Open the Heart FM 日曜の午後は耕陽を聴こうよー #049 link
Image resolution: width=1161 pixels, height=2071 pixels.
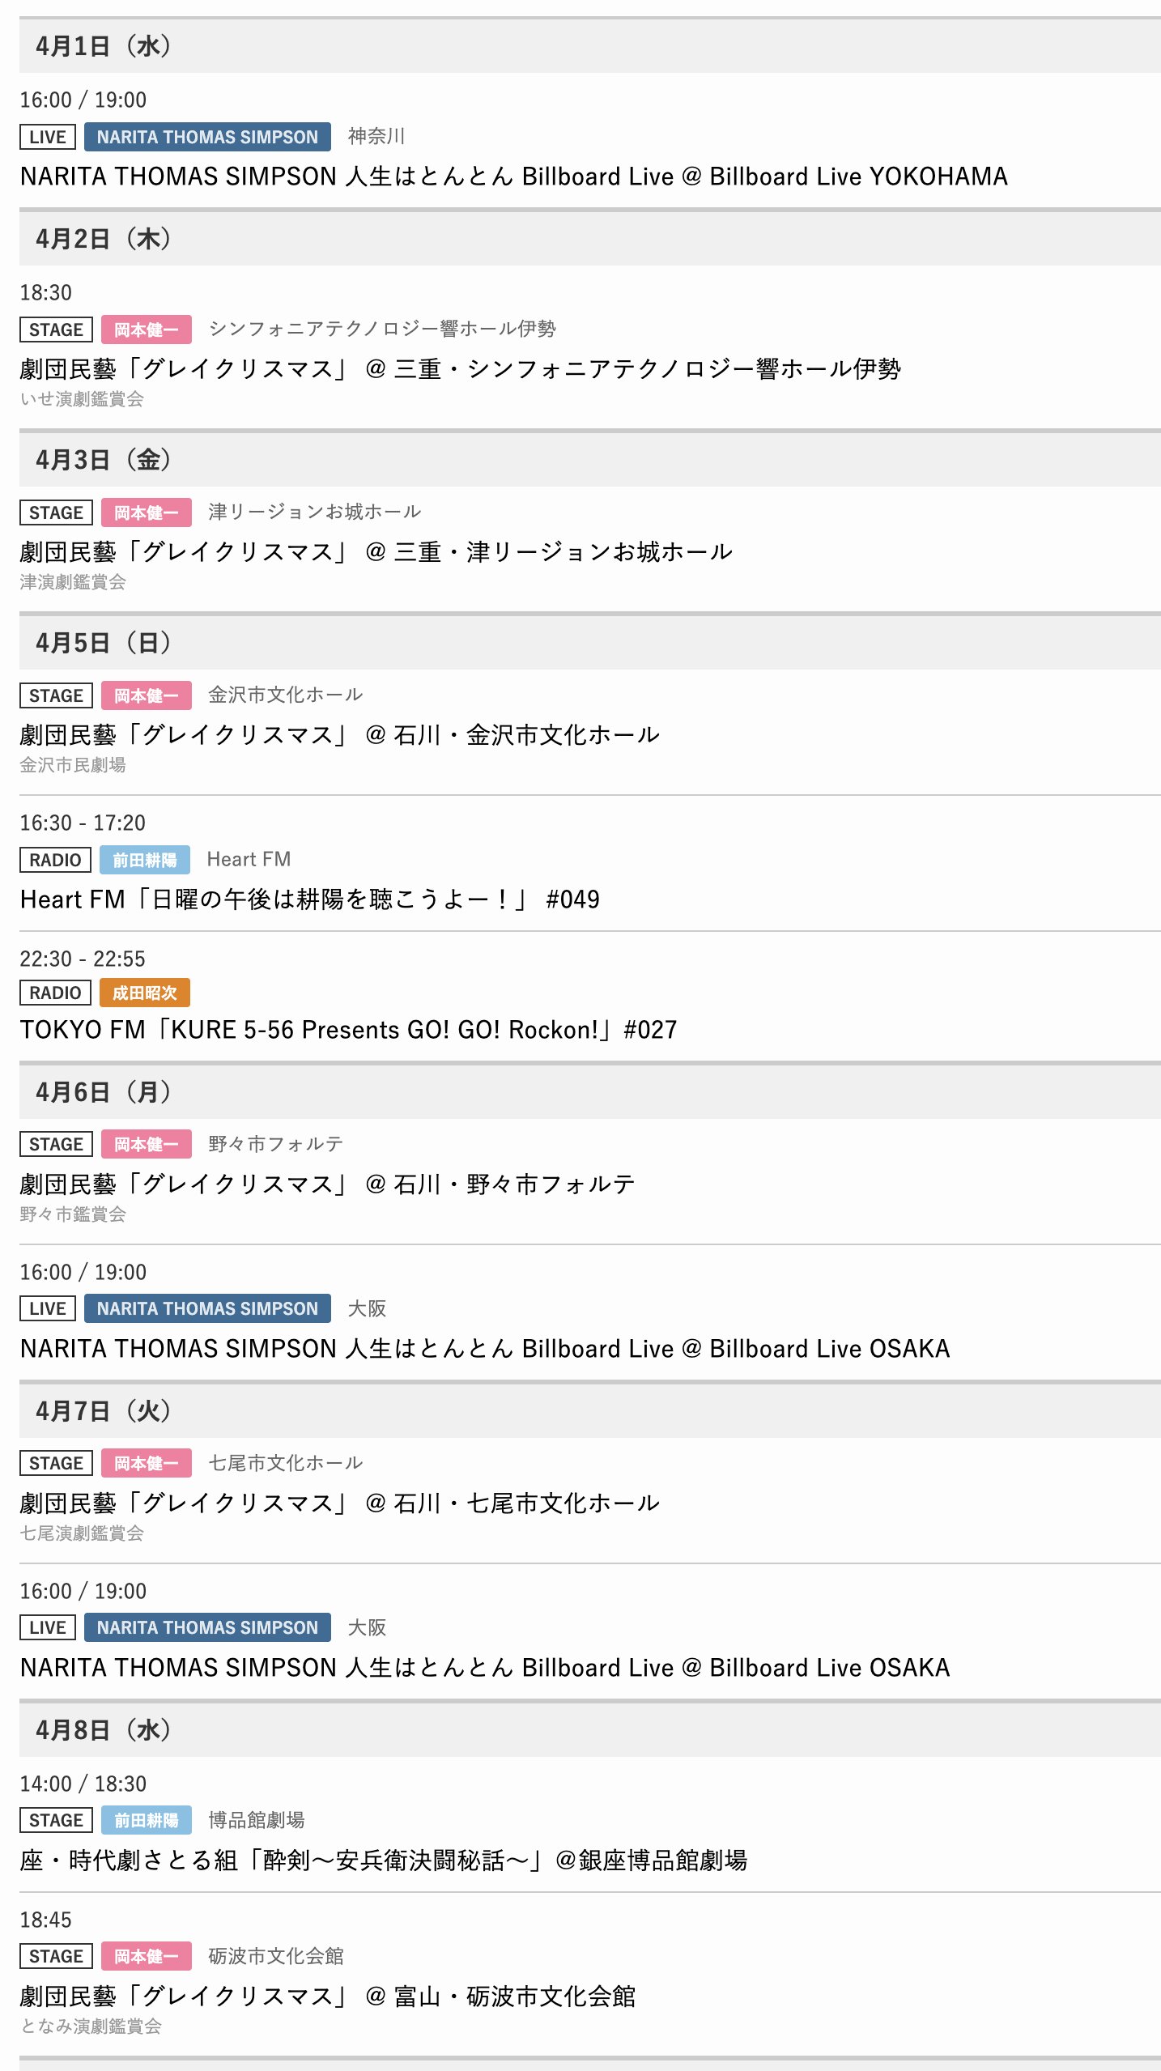pyautogui.click(x=309, y=899)
